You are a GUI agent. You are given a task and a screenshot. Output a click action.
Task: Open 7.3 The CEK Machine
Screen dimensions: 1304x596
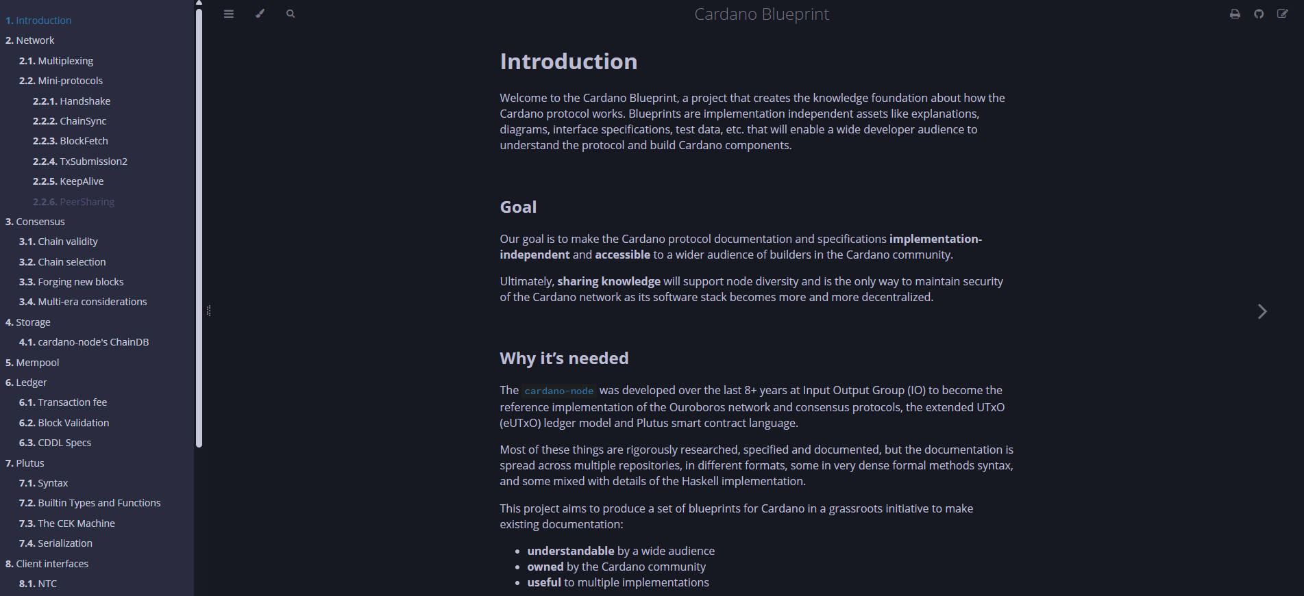(x=67, y=523)
